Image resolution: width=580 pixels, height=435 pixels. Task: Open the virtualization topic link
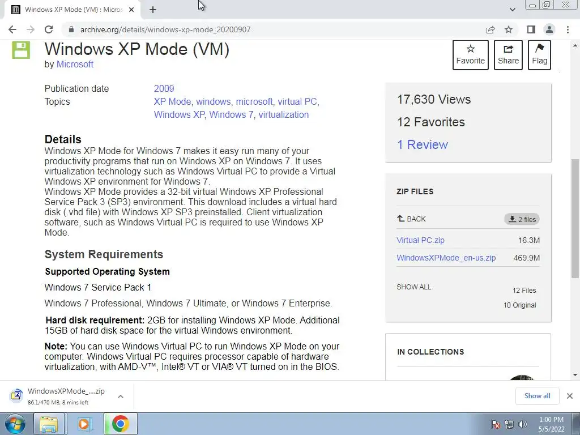284,114
